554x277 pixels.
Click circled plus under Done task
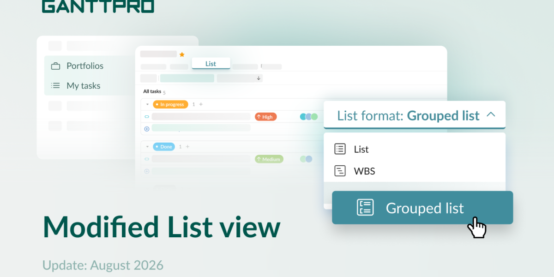(147, 171)
